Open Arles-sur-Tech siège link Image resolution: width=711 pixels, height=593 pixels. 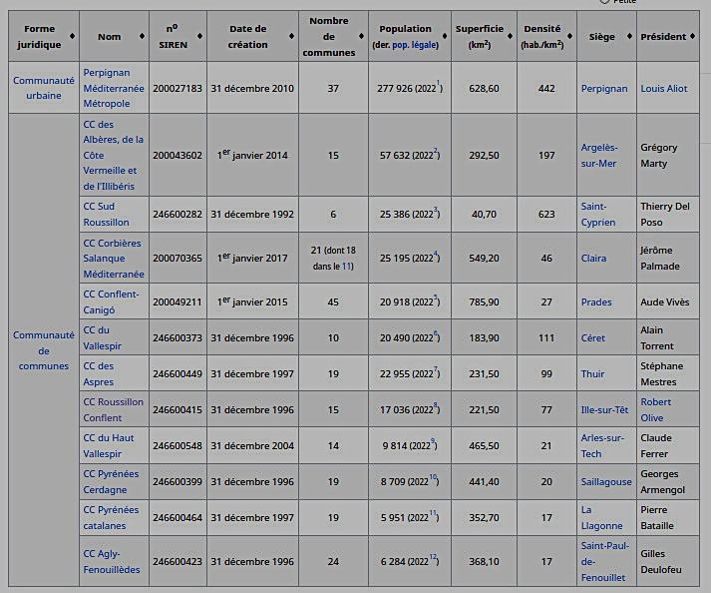(x=602, y=445)
